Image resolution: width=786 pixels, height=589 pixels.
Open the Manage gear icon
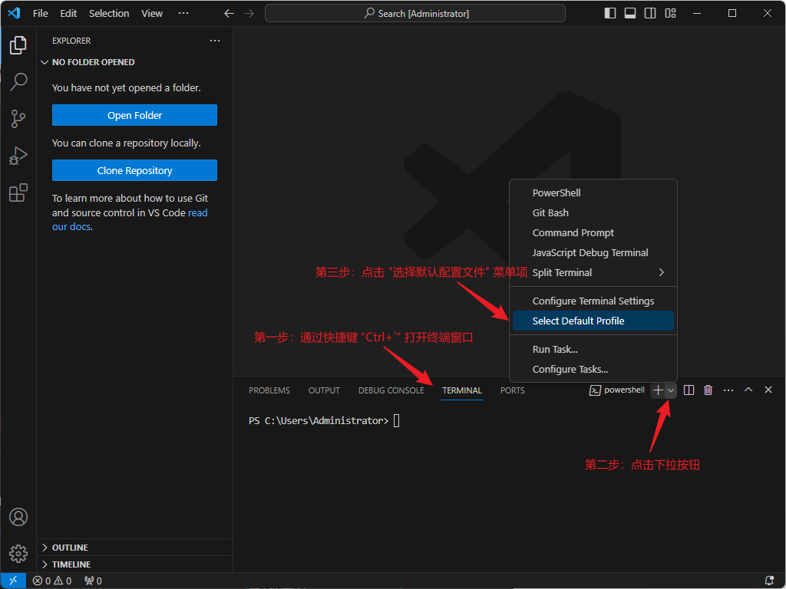click(x=18, y=554)
